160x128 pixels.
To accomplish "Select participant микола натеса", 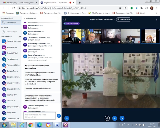I will 11,47.
